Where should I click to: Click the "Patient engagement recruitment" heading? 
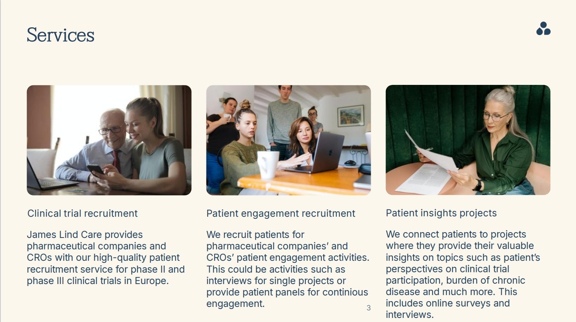coord(281,213)
